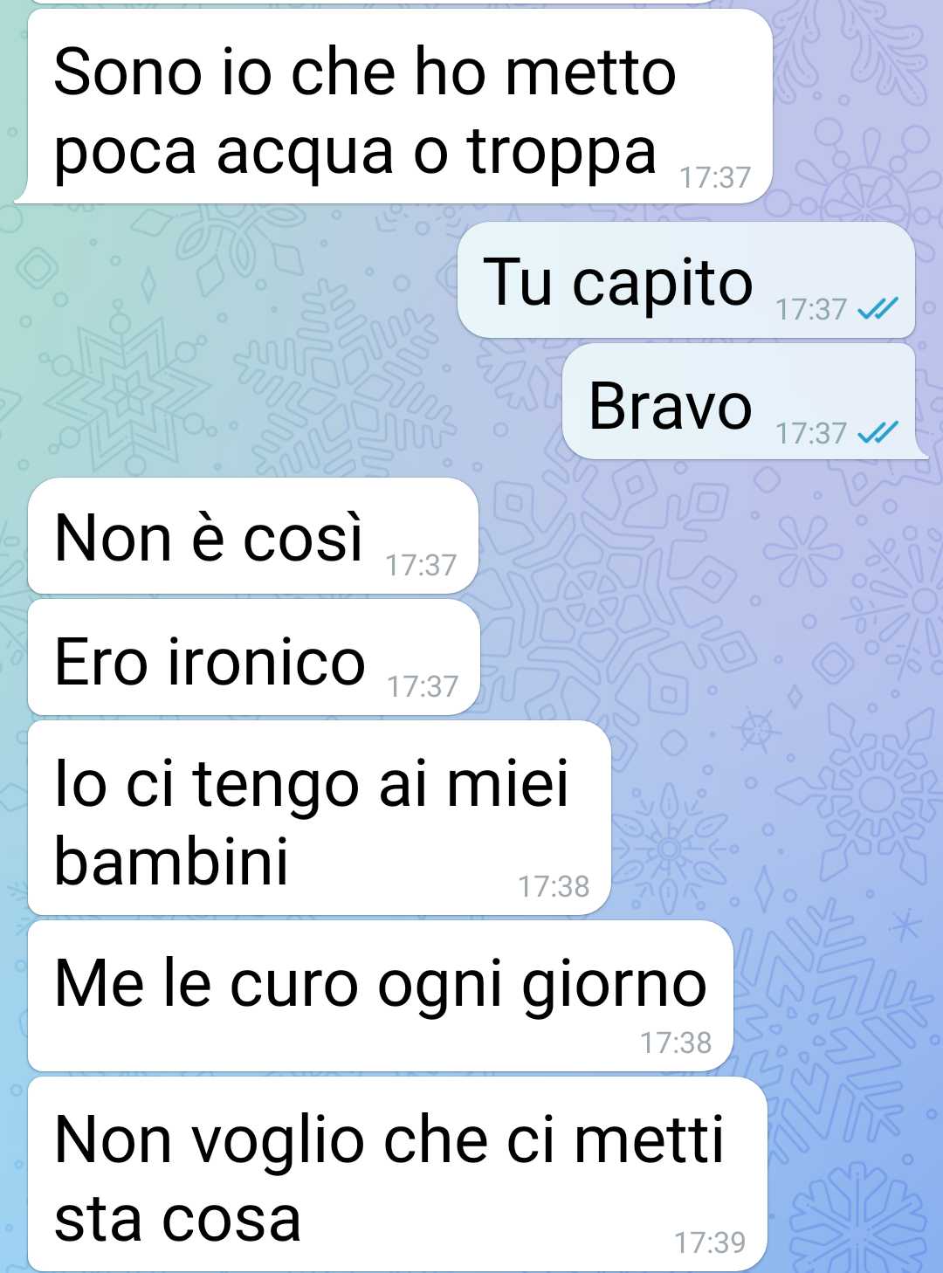Select the 'Non voglio che ci metti sta cosa' message

[x=398, y=1174]
